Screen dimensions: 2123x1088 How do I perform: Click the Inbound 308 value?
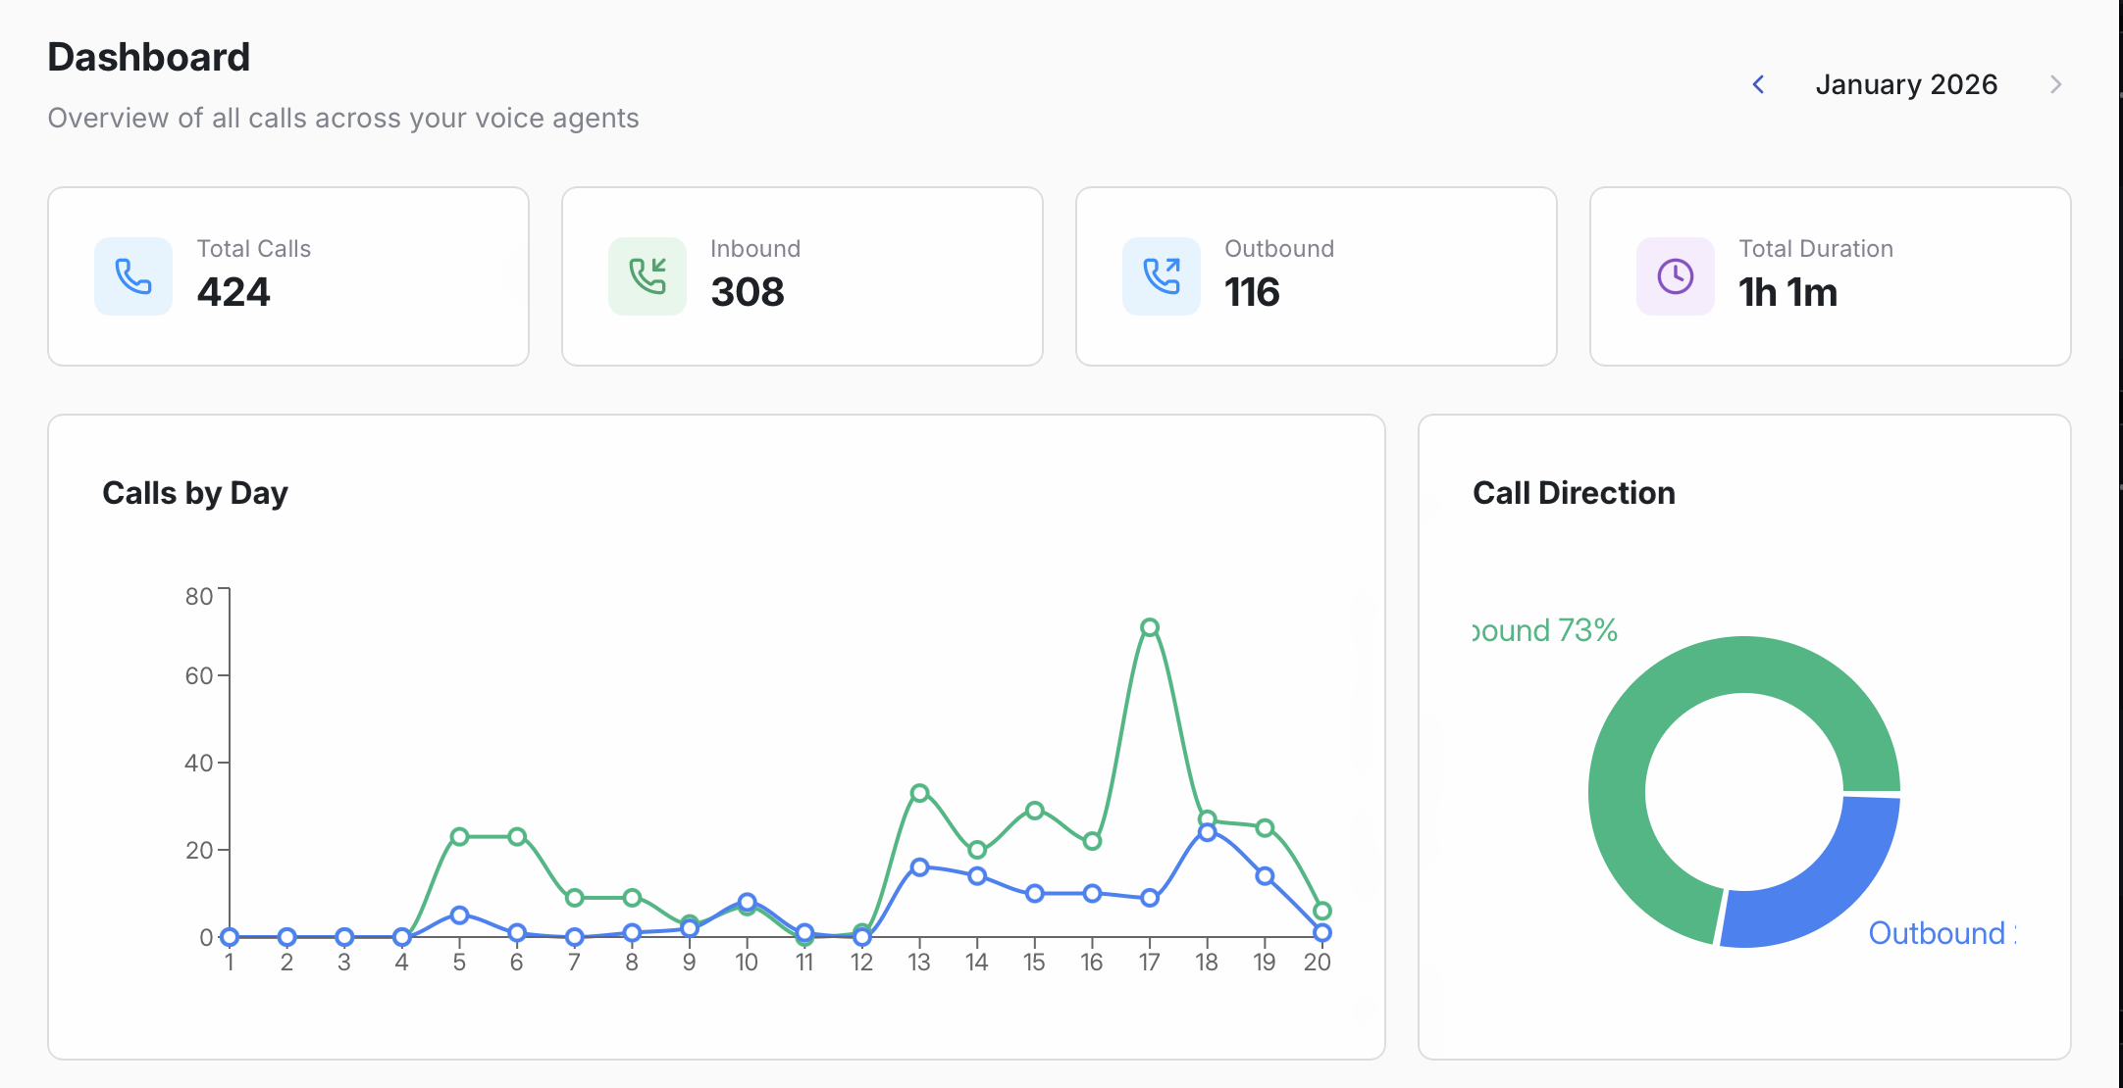tap(748, 292)
